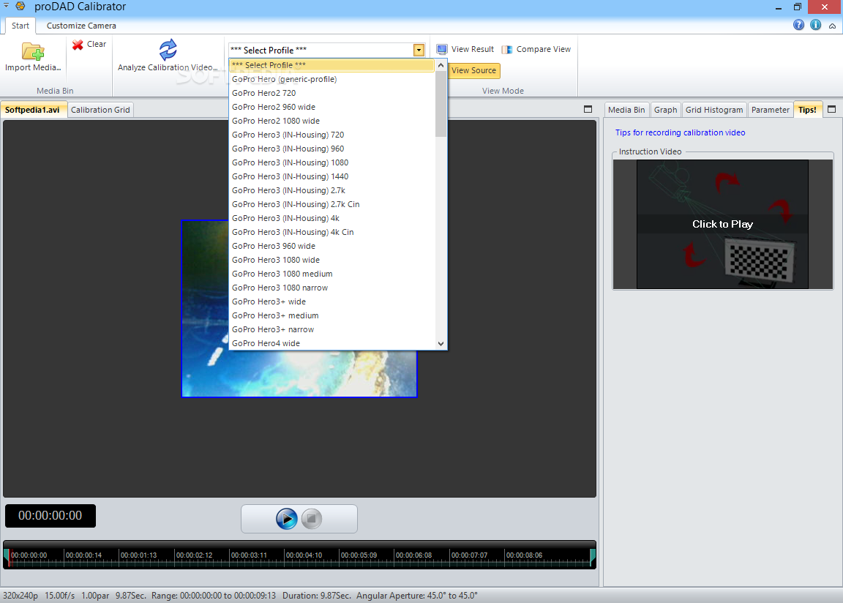Select GoPro Hero3 (IN-Housing) 720
The width and height of the screenshot is (843, 603).
coord(331,135)
